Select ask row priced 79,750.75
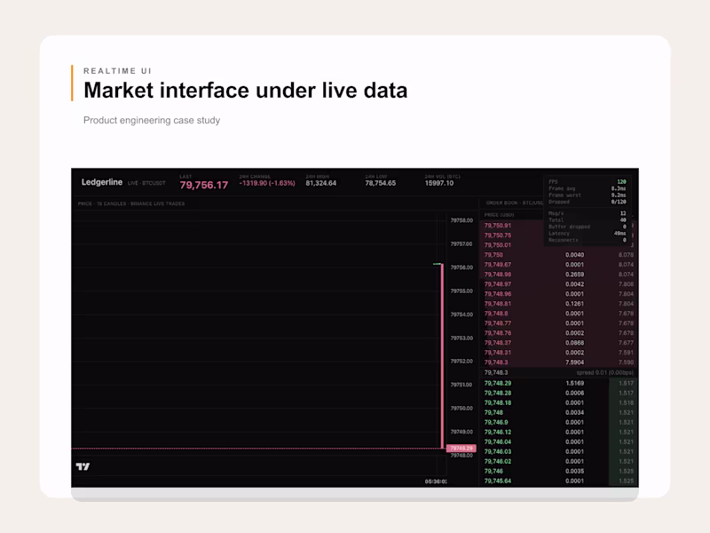The image size is (710, 533). click(x=559, y=235)
